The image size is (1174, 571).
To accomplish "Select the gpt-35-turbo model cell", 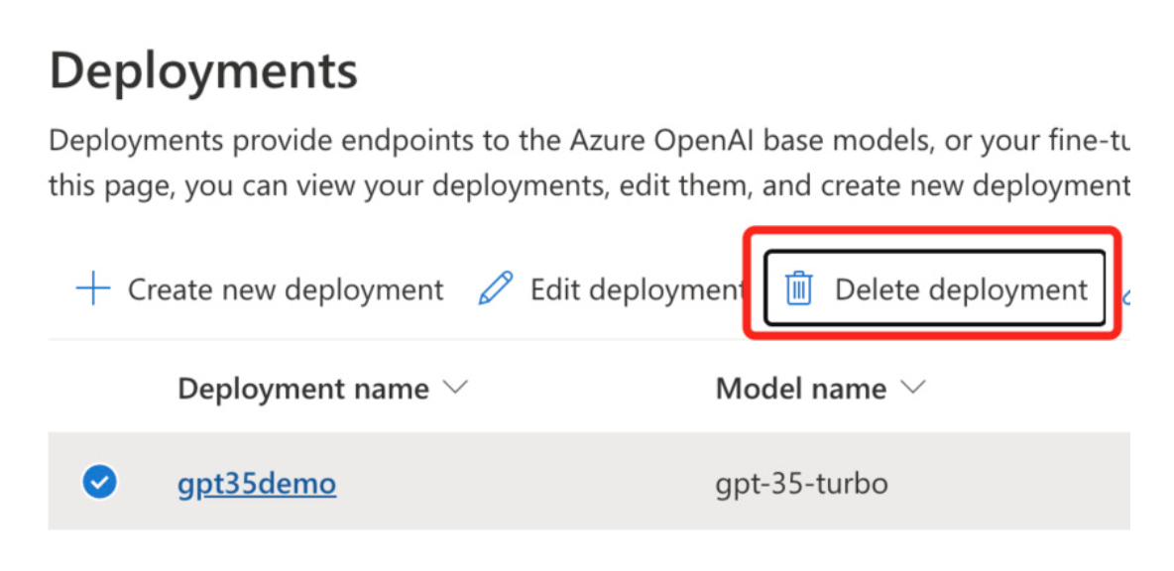I will pos(800,484).
